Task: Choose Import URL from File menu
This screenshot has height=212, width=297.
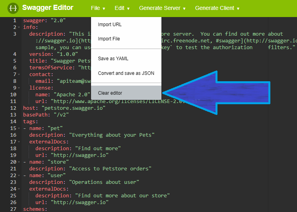Action: 126,25
